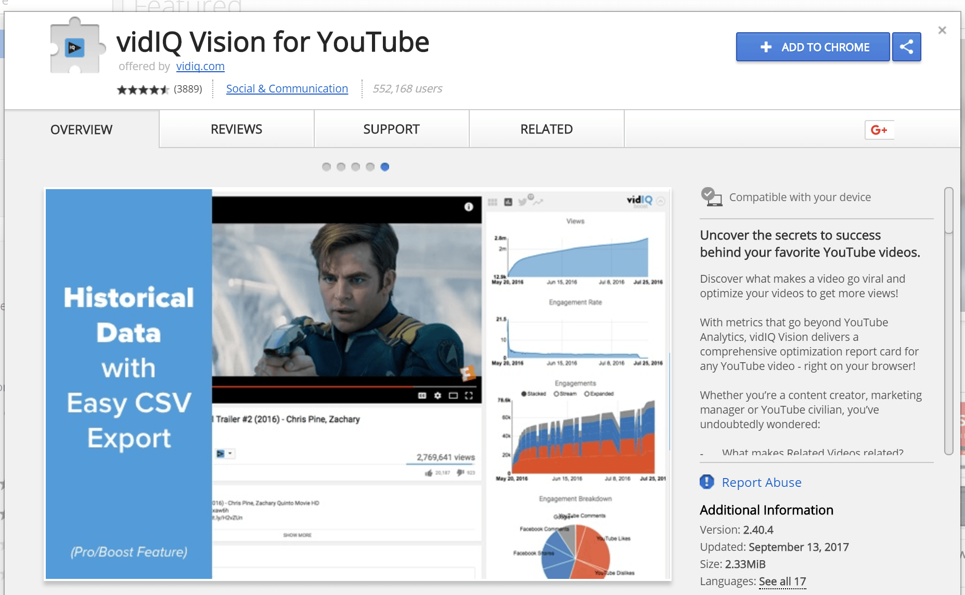
Task: Open the vidiq.com publisher link
Action: pos(200,67)
